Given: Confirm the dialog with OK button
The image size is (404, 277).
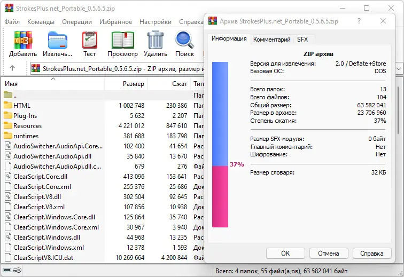Looking at the screenshot, I should point(285,254).
